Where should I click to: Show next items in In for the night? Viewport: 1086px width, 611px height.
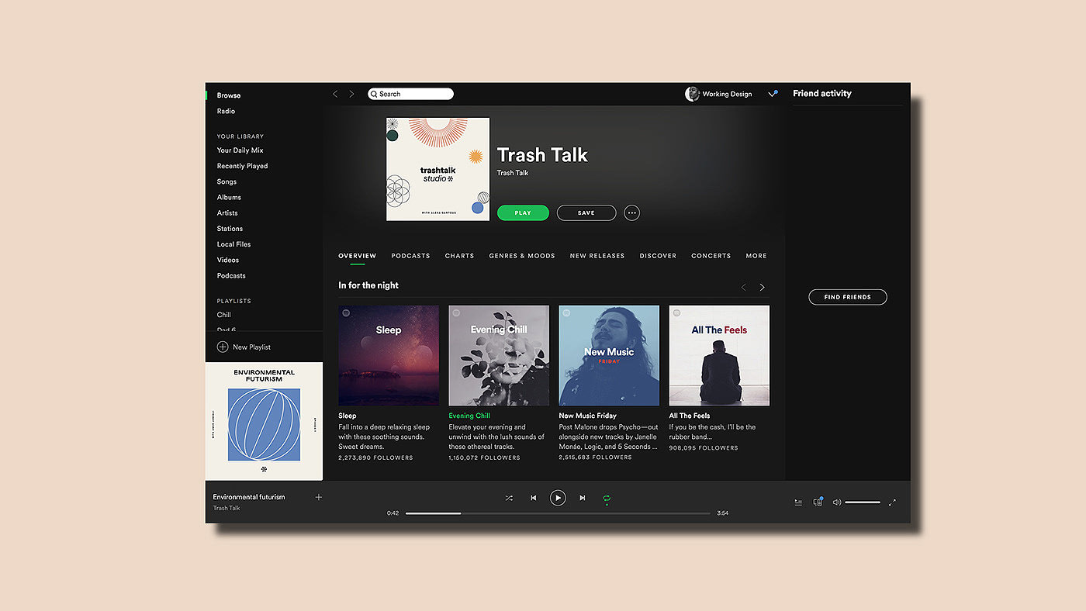coord(762,287)
